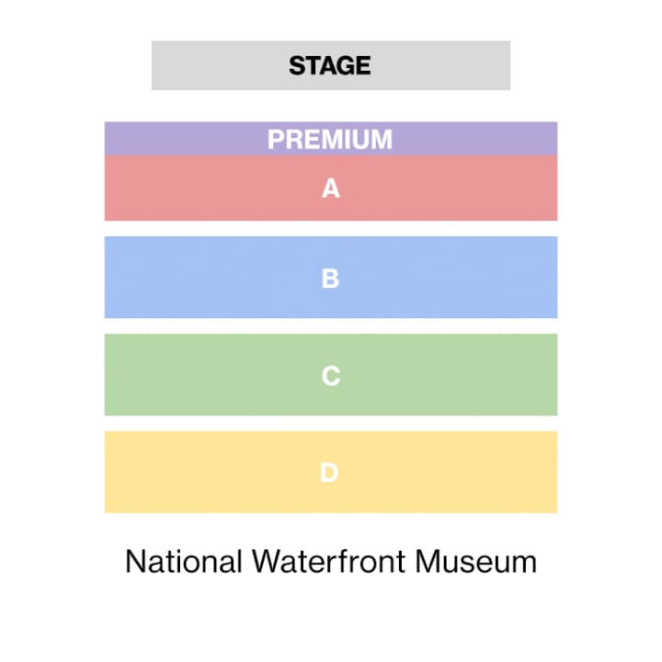Click the white aisle between sections C and D

pyautogui.click(x=331, y=424)
